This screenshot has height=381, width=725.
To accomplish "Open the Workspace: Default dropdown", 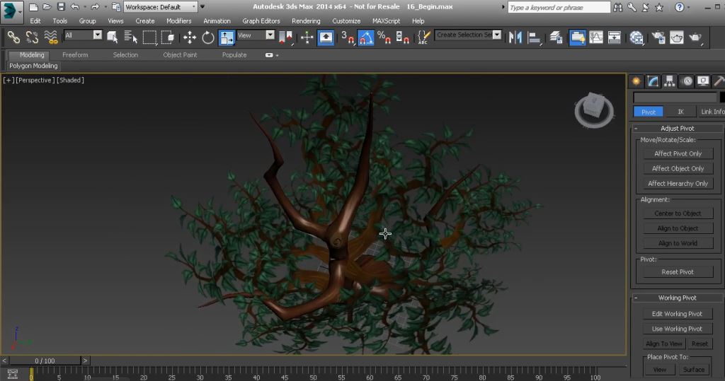I will tap(161, 7).
